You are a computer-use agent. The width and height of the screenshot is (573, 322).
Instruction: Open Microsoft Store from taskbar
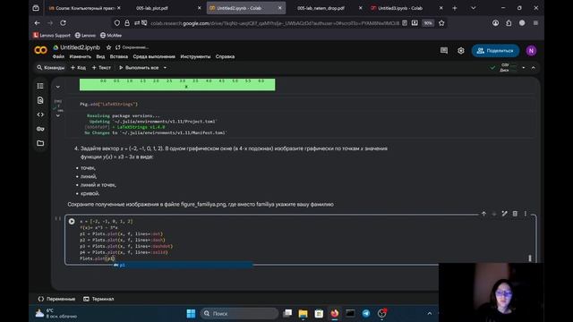pos(319,313)
